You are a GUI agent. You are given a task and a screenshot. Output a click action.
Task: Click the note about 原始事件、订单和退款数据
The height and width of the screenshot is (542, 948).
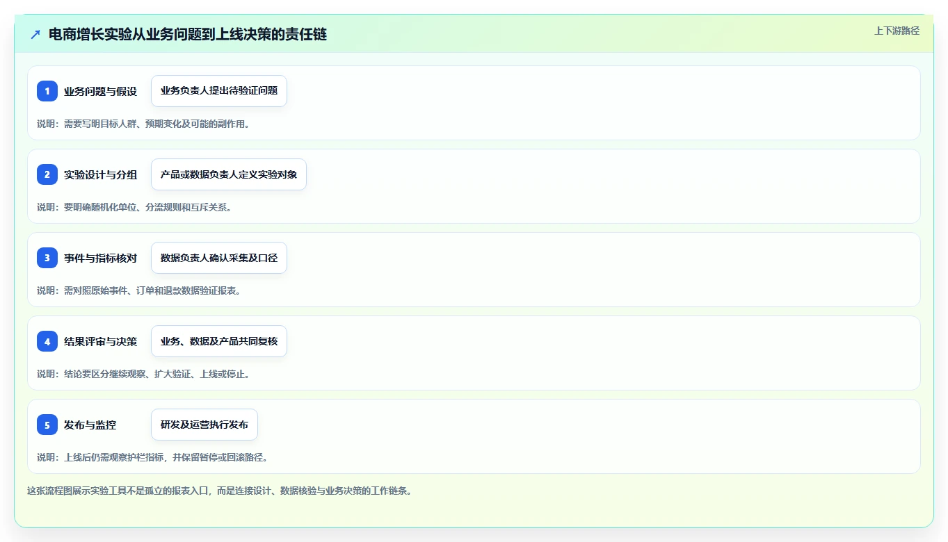pos(139,290)
